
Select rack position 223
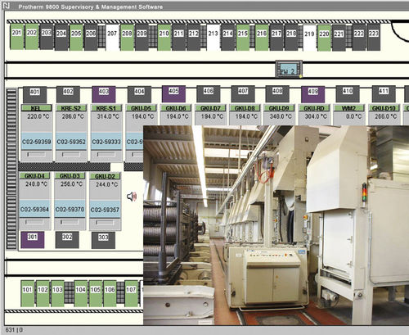tap(374, 38)
